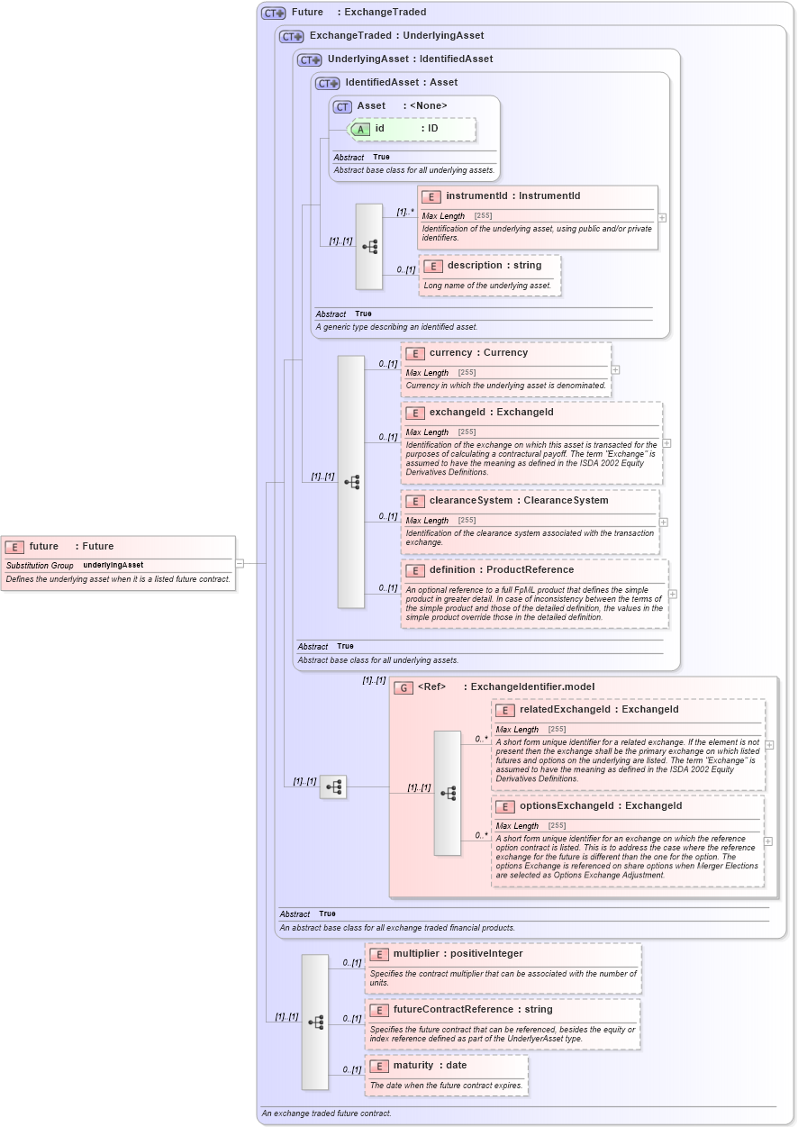Click 'An exchange traded future contract.' annotation
The height and width of the screenshot is (1127, 798).
326,1113
